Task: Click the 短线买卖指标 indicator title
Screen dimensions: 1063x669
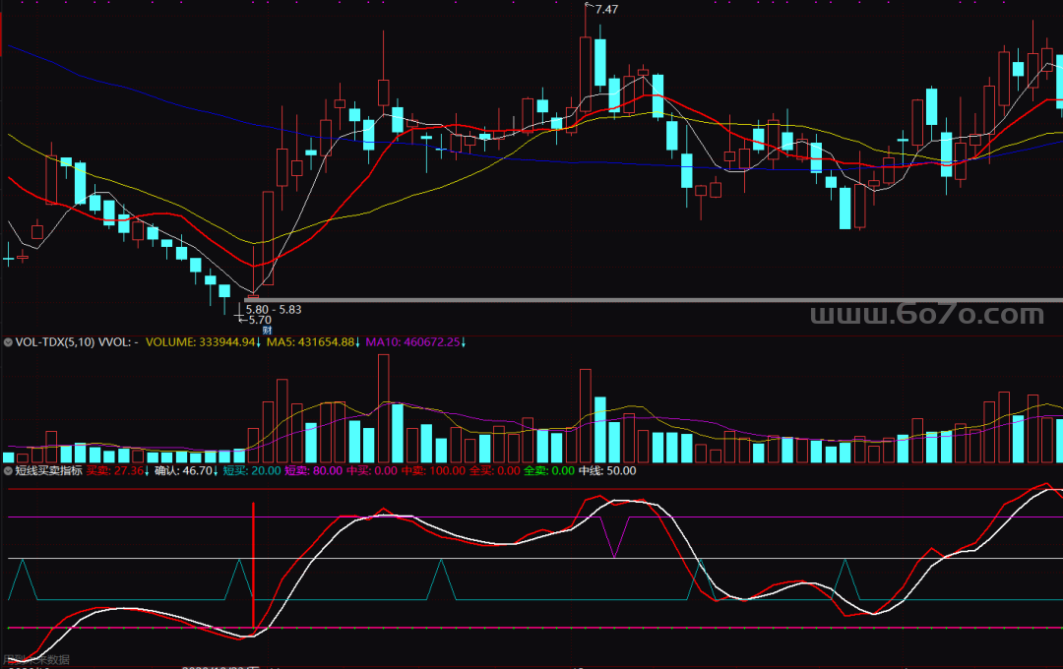Action: 48,470
